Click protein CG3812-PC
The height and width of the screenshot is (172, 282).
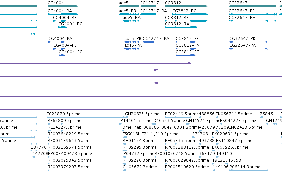(x=188, y=52)
